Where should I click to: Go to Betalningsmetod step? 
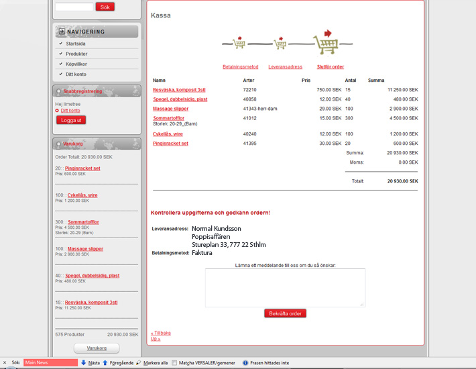(x=241, y=67)
